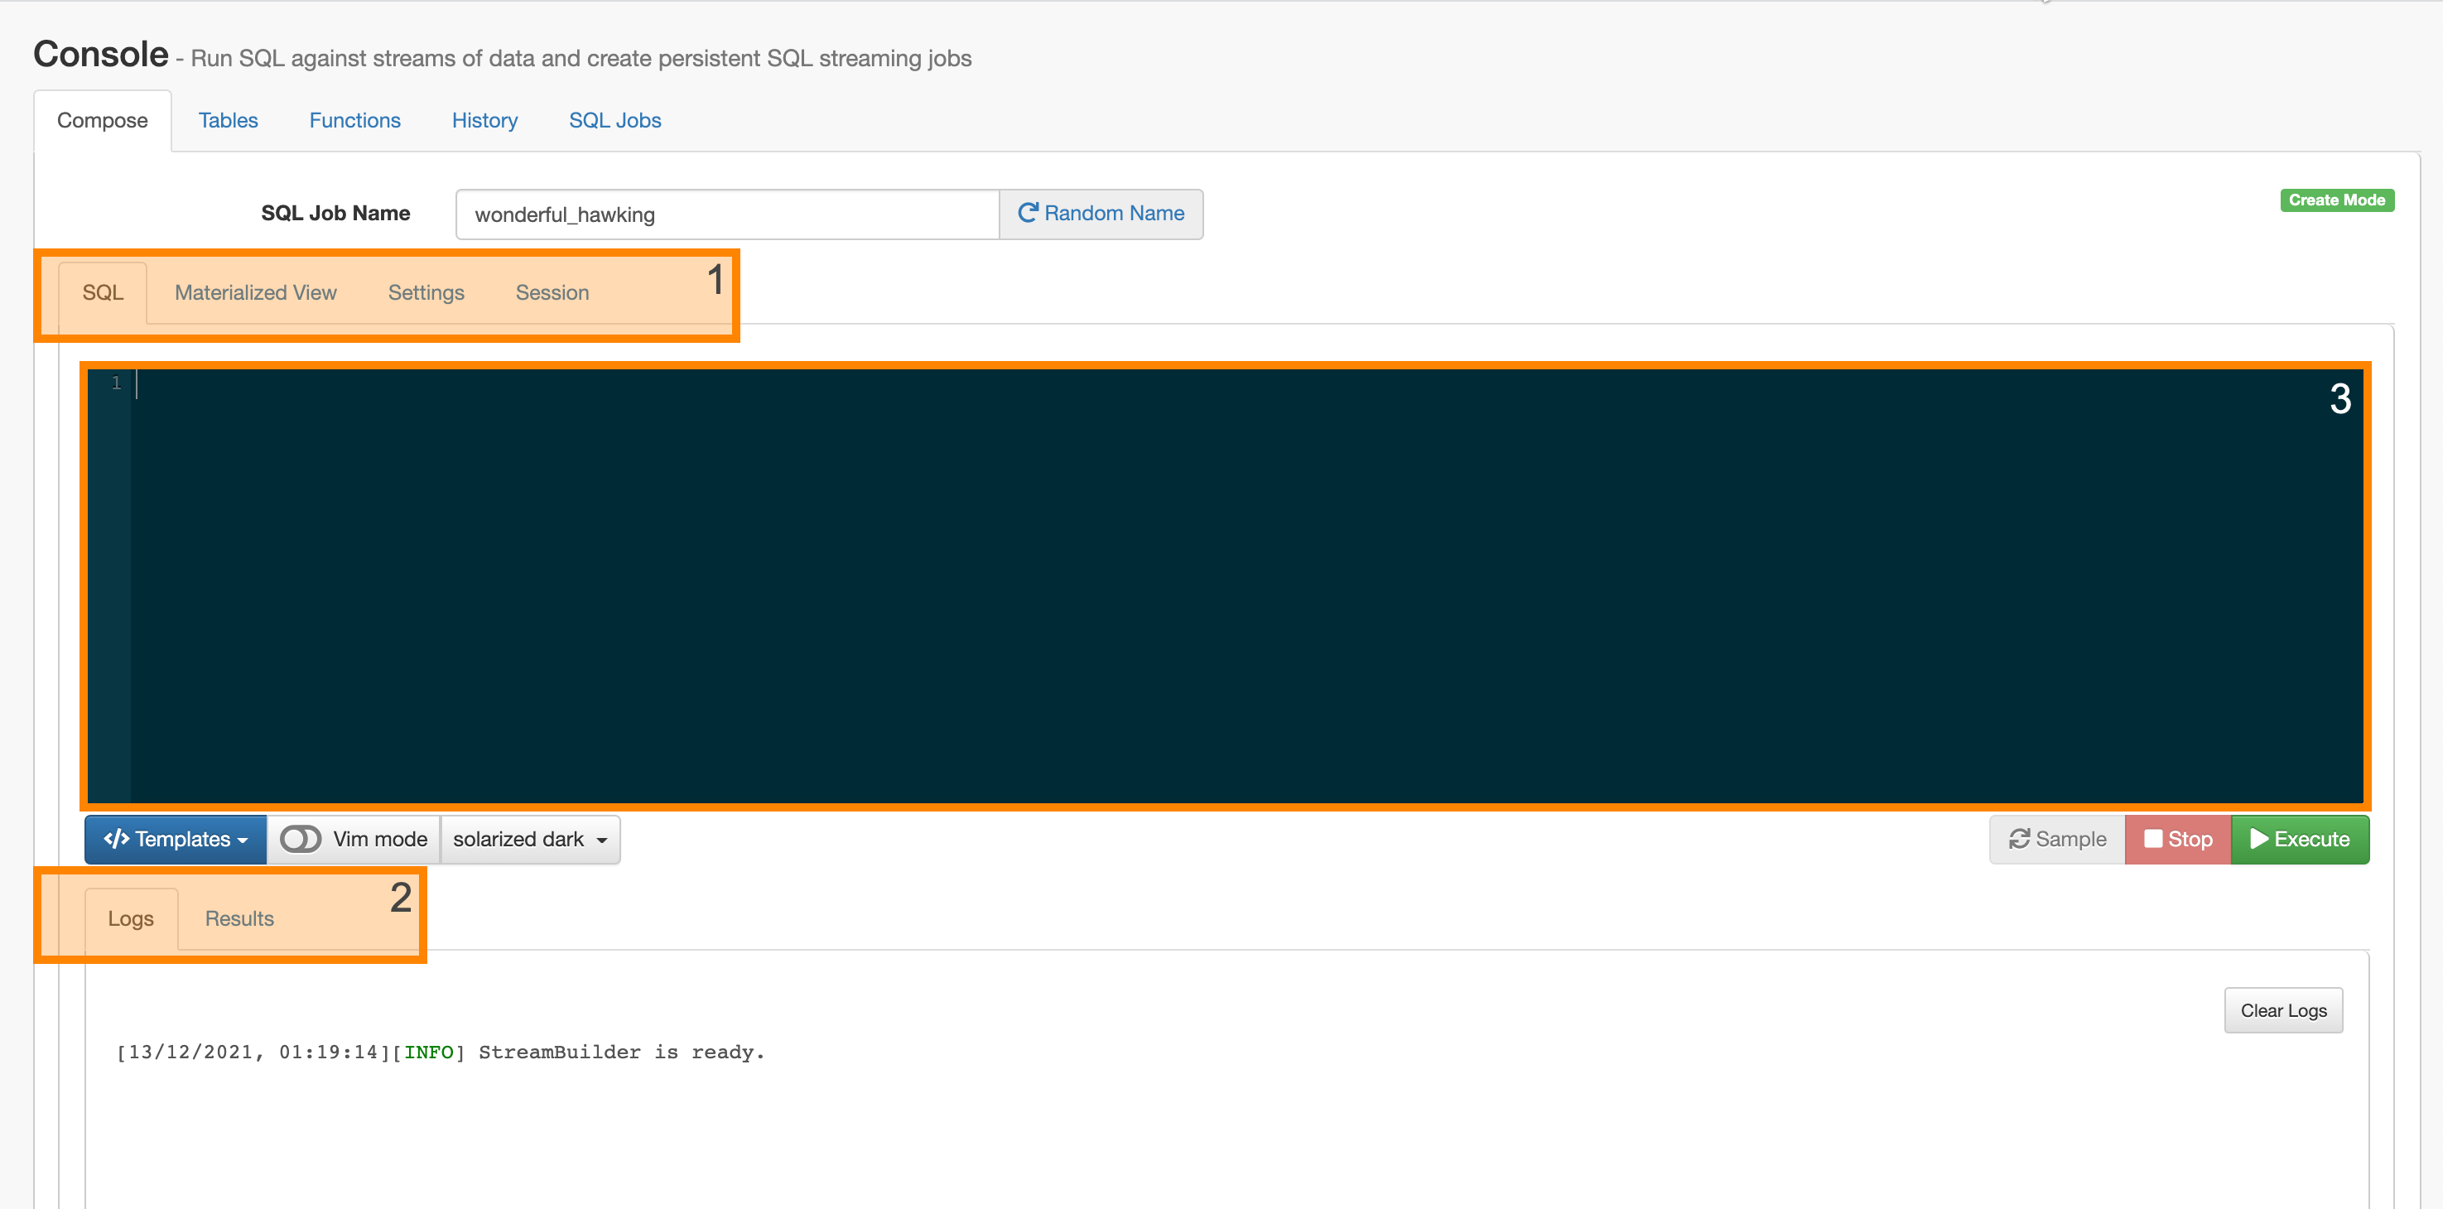This screenshot has width=2443, height=1209.
Task: Click the Sample button
Action: tap(2057, 839)
